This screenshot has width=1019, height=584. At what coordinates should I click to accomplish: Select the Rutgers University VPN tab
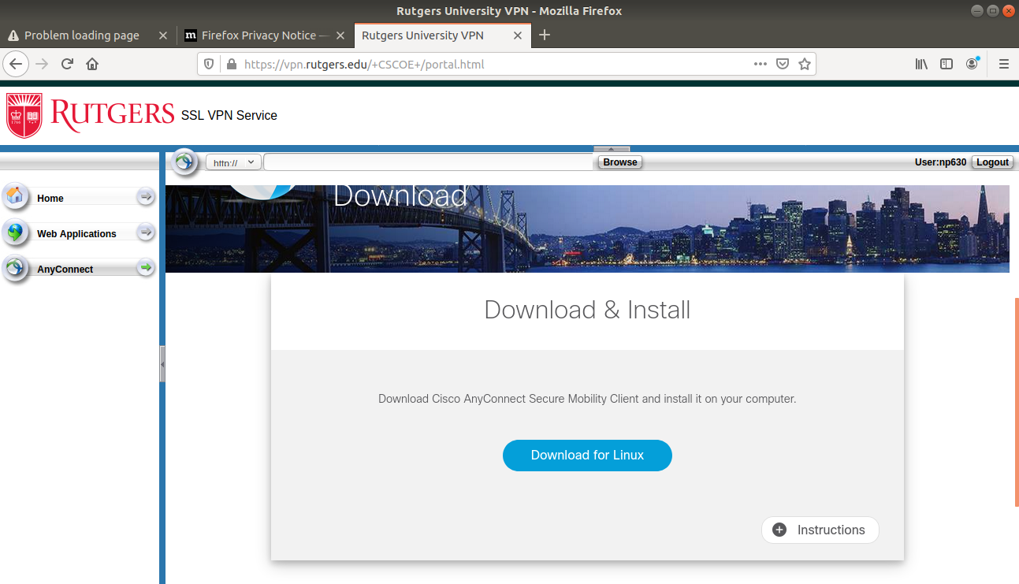point(441,35)
